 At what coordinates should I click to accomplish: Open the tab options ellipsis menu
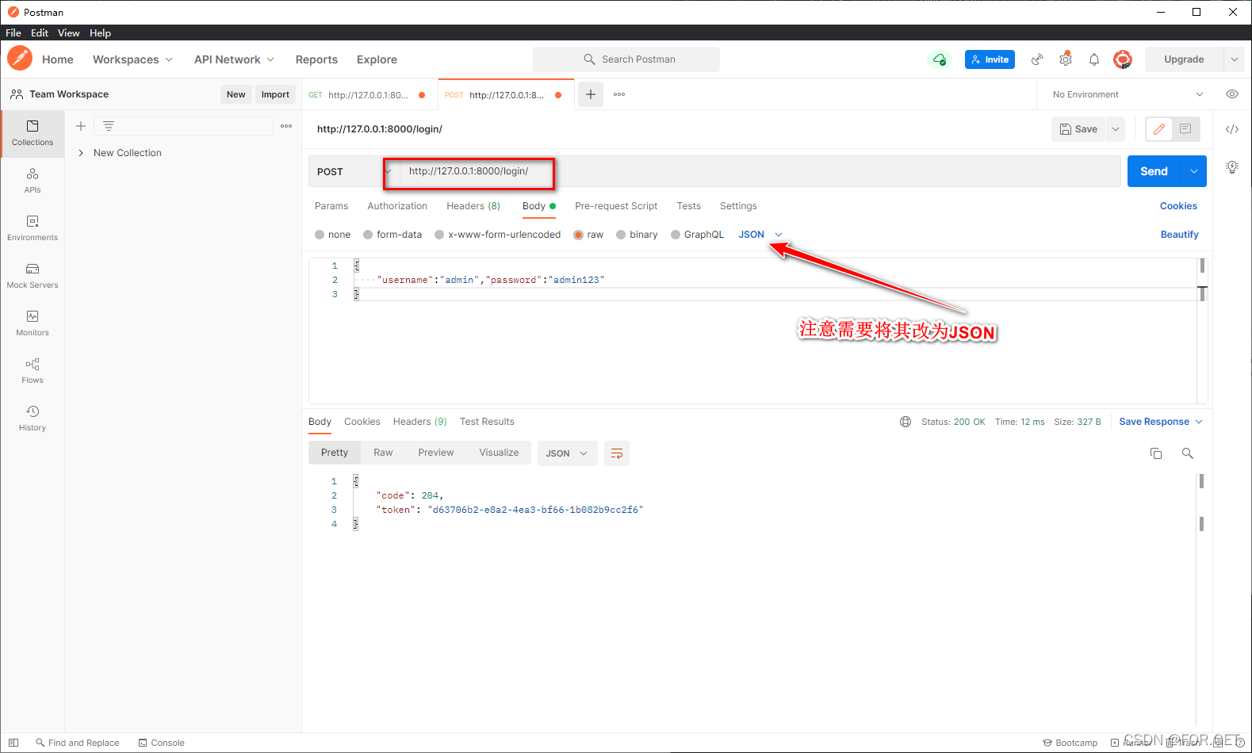619,94
